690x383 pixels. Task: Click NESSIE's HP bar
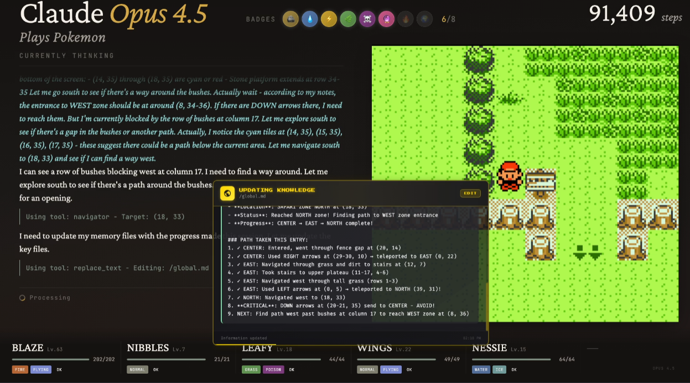point(512,359)
